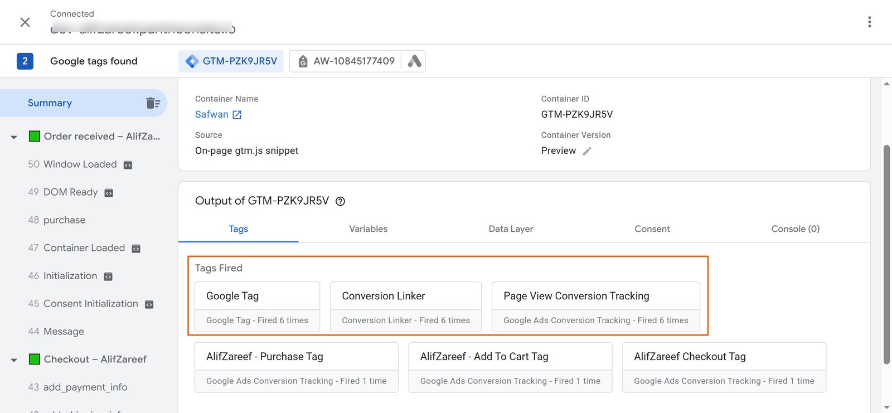This screenshot has height=413, width=892.
Task: Click the code icon beside Consent Initialization
Action: (149, 304)
